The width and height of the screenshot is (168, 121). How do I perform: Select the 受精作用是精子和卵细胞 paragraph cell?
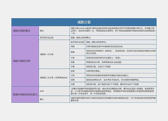click(x=113, y=91)
